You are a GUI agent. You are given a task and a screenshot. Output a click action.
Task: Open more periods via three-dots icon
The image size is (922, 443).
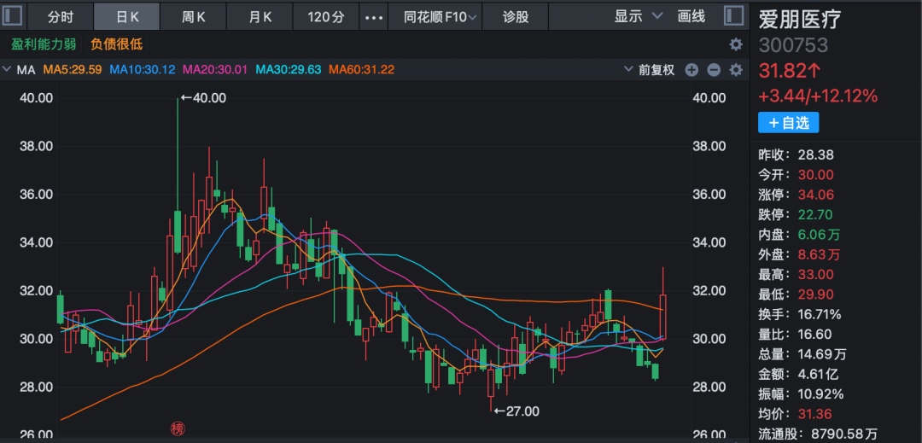point(374,16)
